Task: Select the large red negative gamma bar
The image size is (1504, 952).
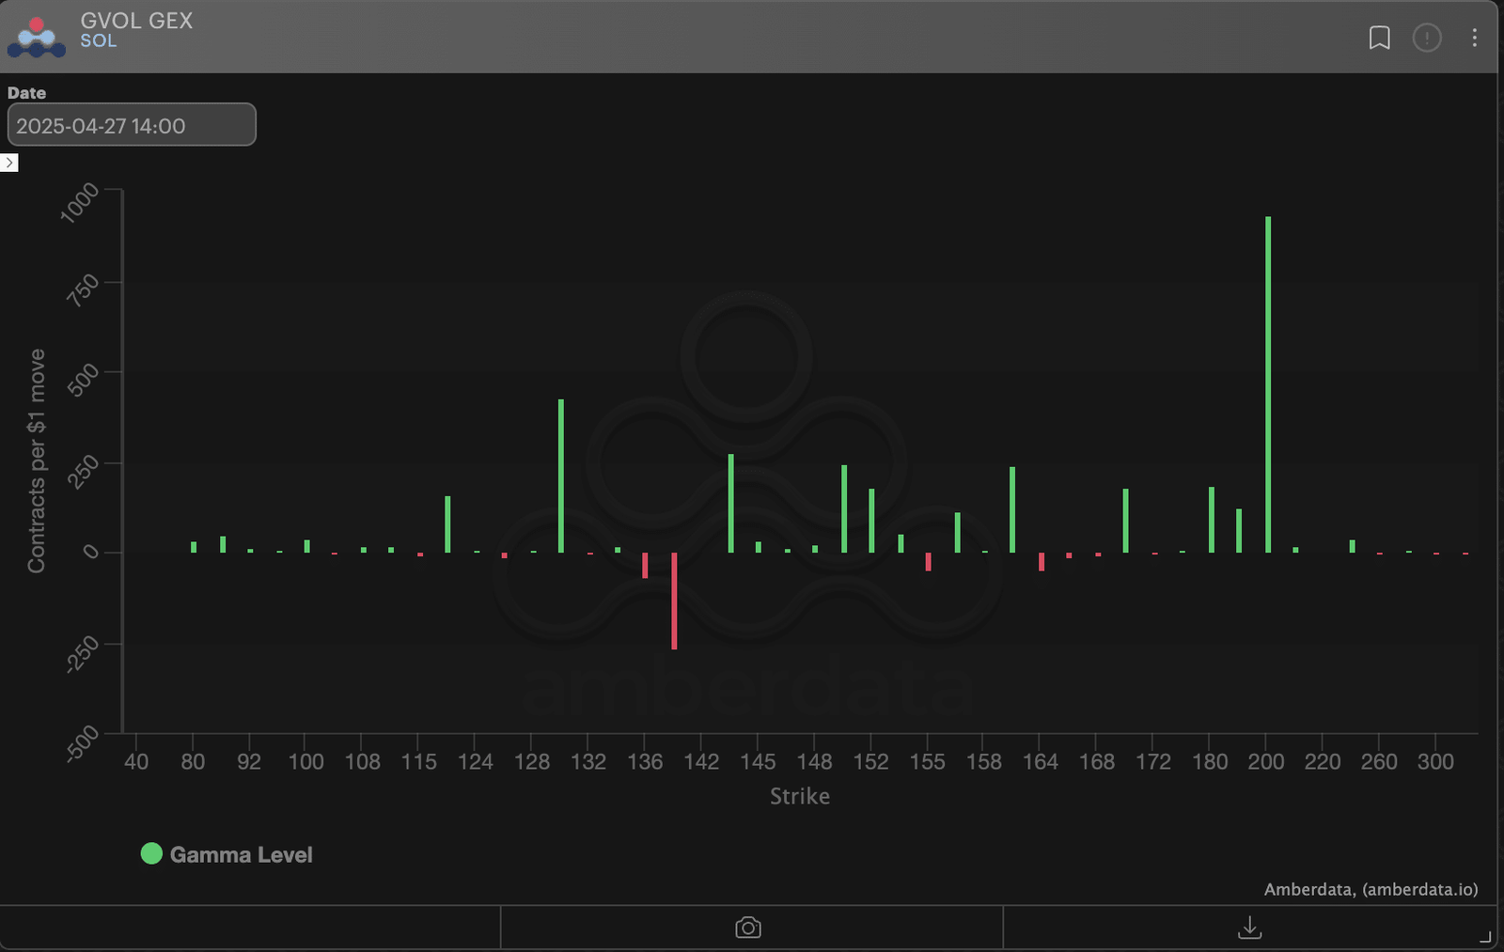Action: [x=674, y=601]
